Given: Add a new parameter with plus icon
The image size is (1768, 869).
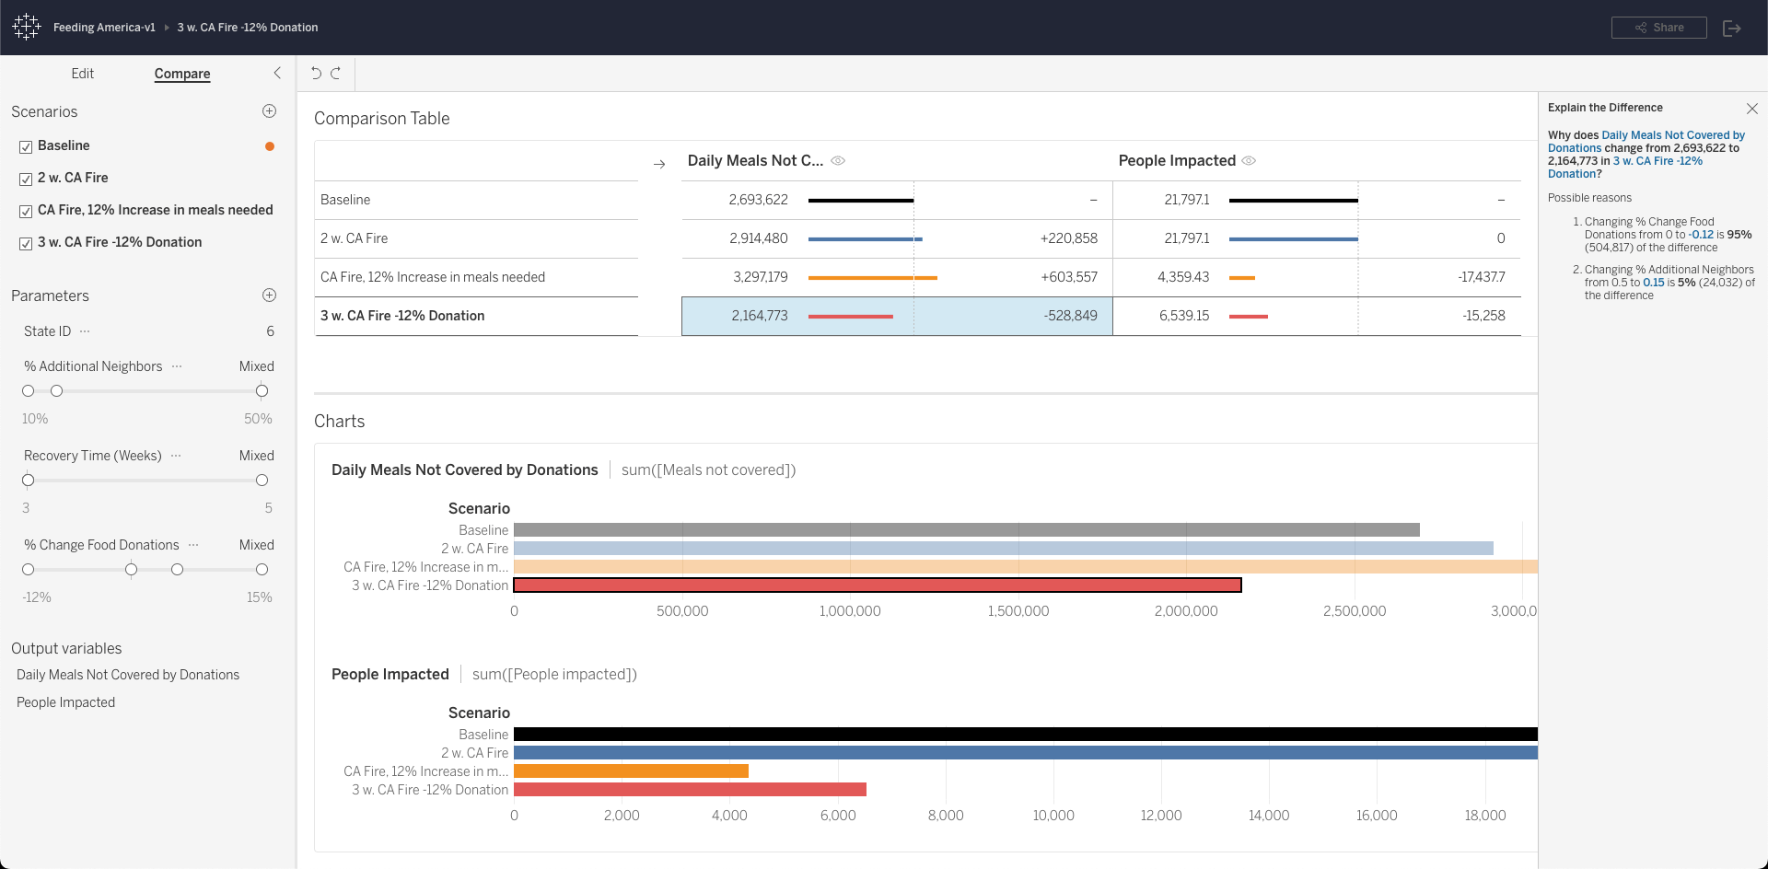Looking at the screenshot, I should (x=269, y=295).
